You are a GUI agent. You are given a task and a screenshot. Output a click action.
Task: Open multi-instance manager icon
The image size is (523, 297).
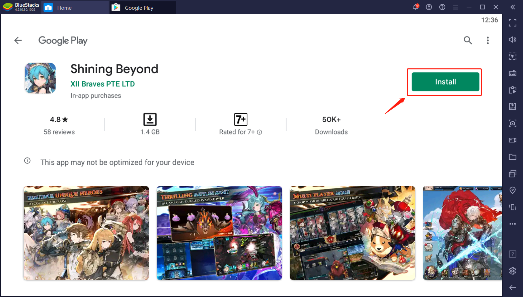click(x=513, y=174)
